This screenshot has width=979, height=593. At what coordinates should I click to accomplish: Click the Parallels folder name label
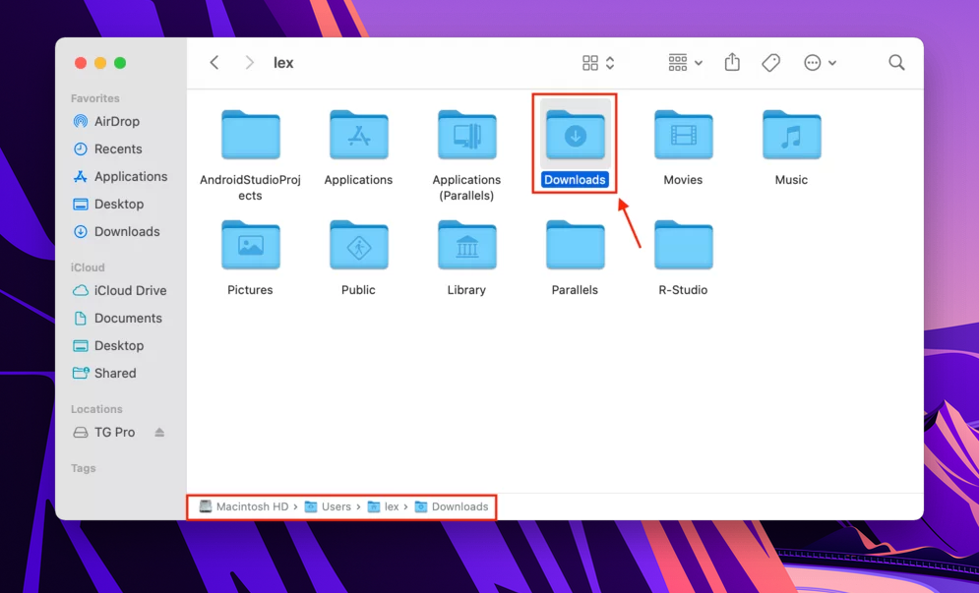(x=575, y=290)
